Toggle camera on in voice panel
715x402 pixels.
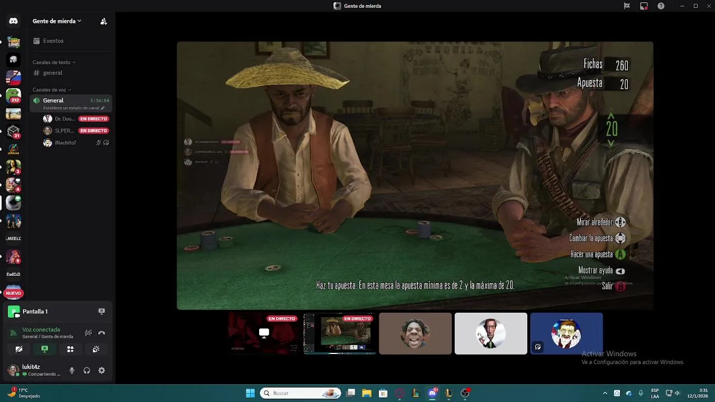(x=19, y=349)
